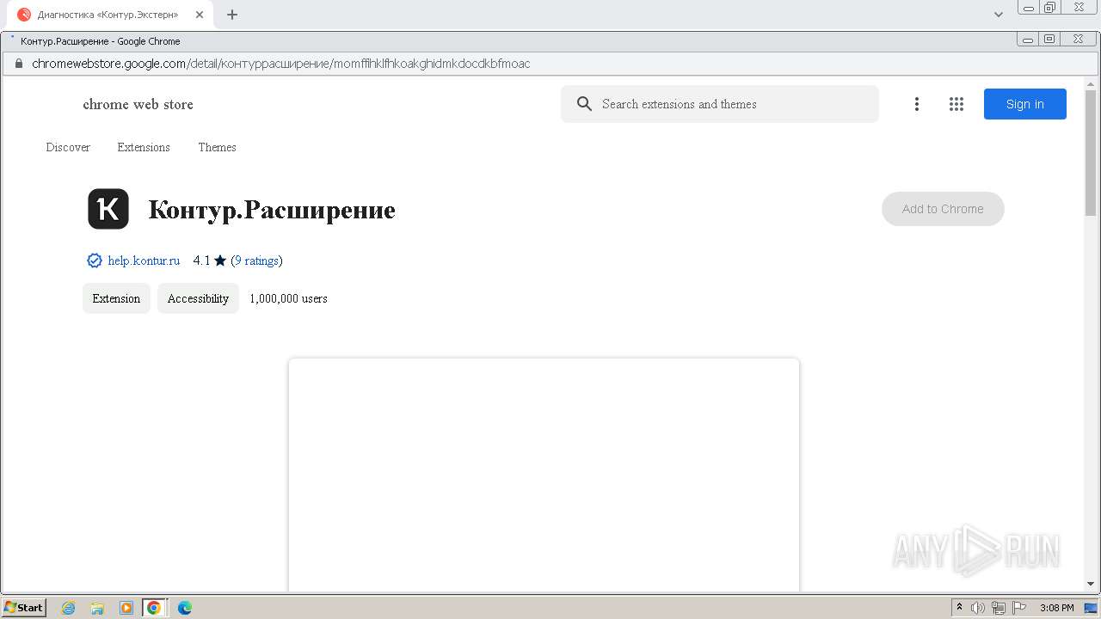Click the 1,000,000 users text

click(x=288, y=298)
